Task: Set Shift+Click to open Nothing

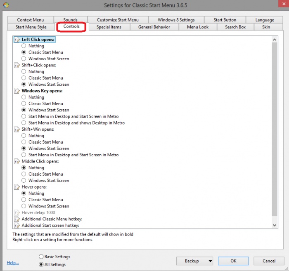Action: tap(24, 71)
